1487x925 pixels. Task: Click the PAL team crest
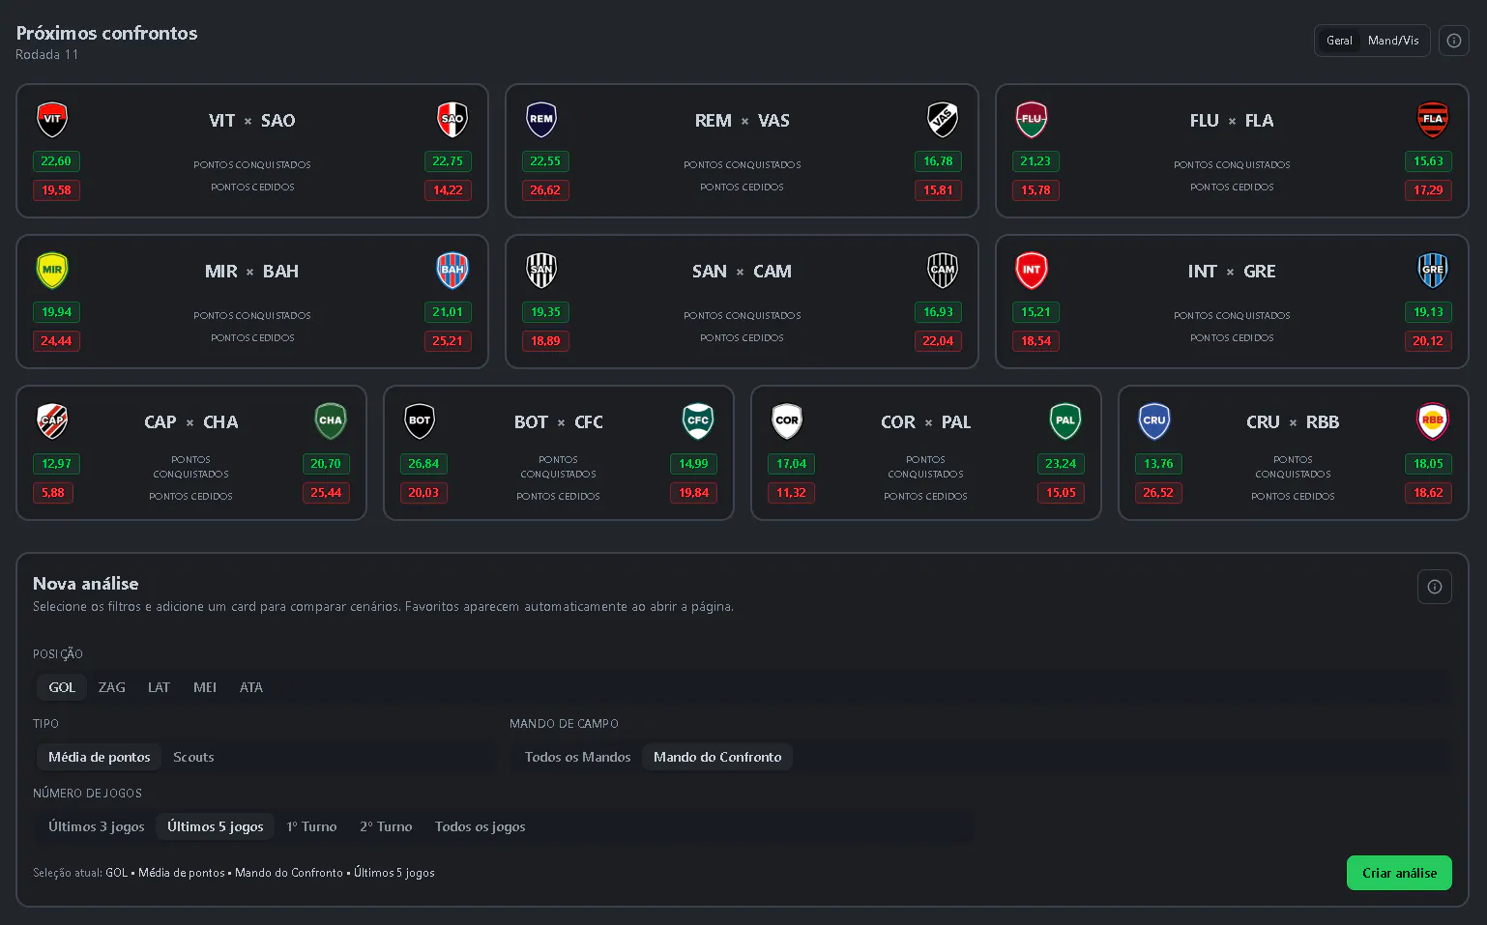click(x=1065, y=420)
